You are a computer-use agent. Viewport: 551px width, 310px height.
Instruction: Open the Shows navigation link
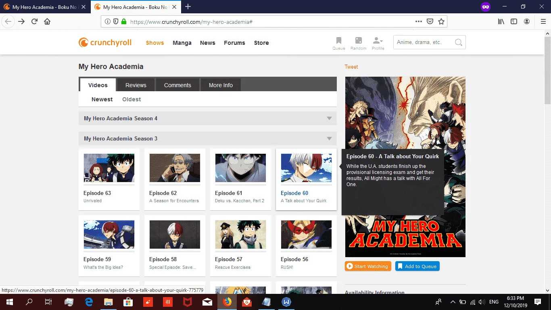pyautogui.click(x=155, y=43)
